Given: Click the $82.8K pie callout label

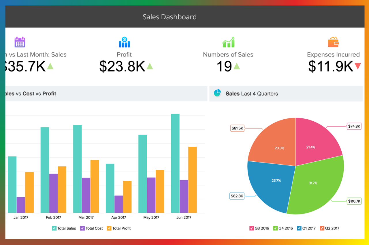Looking at the screenshot, I should (237, 196).
